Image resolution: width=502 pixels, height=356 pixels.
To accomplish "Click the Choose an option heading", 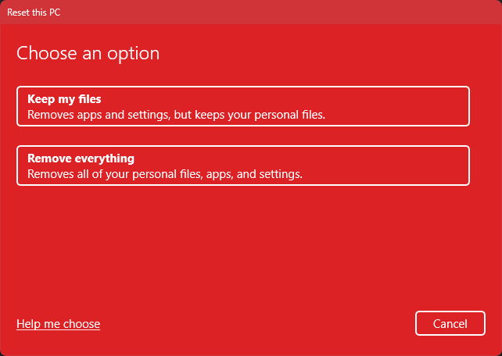I will pyautogui.click(x=88, y=54).
